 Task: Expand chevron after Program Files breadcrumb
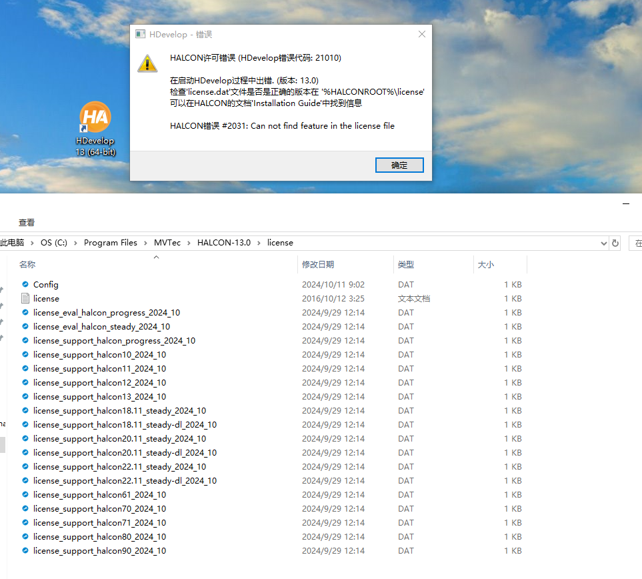pos(145,243)
